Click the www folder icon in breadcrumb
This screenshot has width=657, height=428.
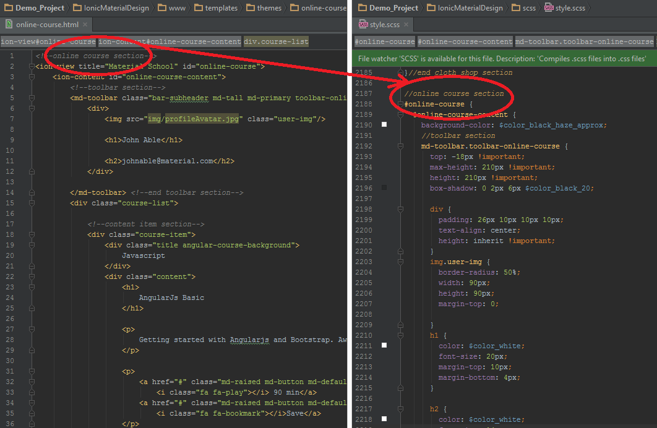(x=162, y=8)
